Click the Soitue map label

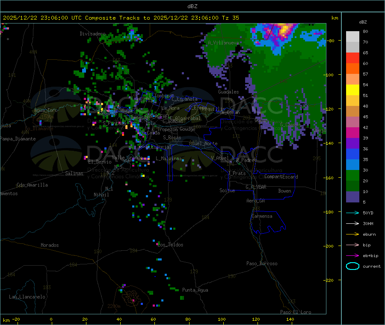227,190
